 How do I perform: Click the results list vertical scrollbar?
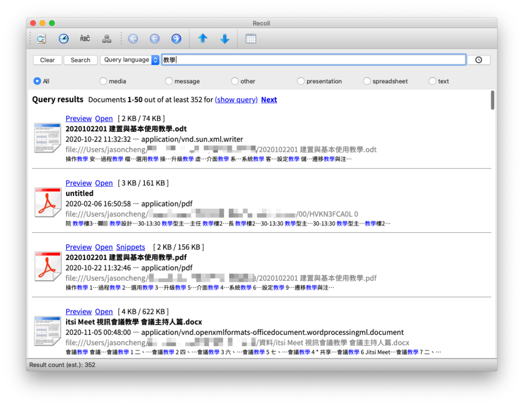tap(492, 100)
